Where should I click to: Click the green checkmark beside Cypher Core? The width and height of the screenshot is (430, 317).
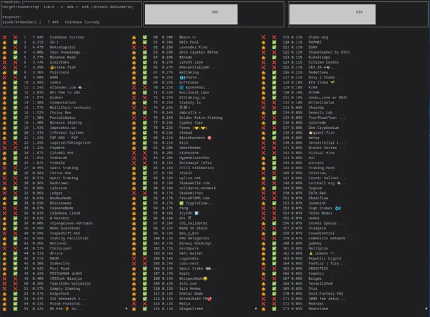click(145, 123)
